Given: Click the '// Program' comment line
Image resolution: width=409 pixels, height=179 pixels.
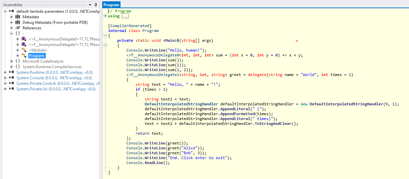Looking at the screenshot, I should click(x=120, y=11).
